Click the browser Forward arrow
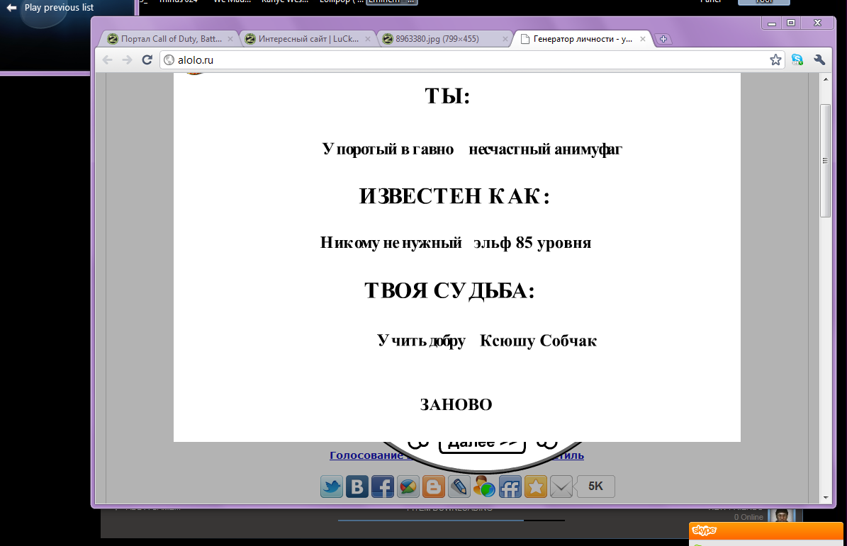The width and height of the screenshot is (847, 546). [x=127, y=60]
